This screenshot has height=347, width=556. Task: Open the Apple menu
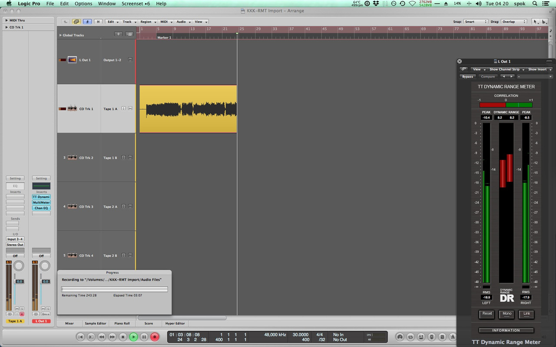pos(9,3)
